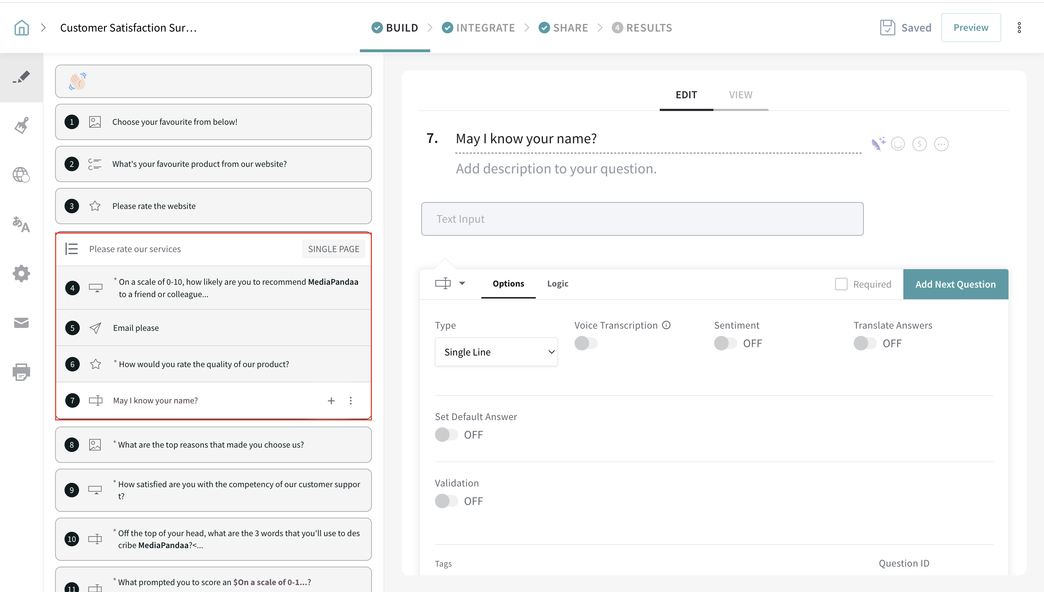Turn on Set Default Answer toggle

tap(446, 435)
